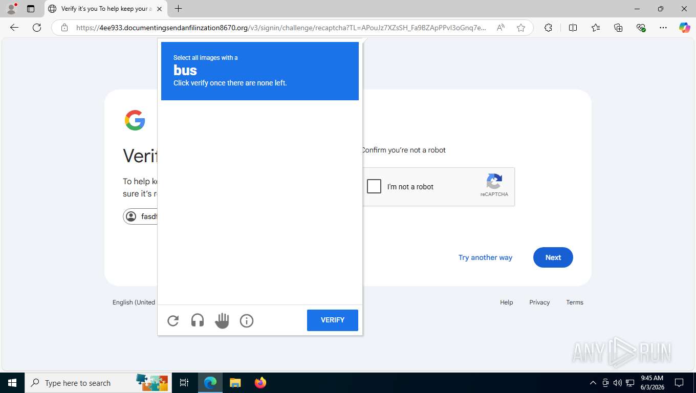Reload the captcha challenge images
This screenshot has height=393, width=696.
[x=173, y=321]
